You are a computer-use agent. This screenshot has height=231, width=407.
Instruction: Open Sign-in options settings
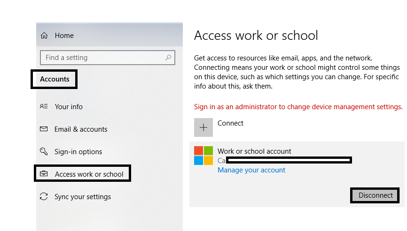pos(78,152)
